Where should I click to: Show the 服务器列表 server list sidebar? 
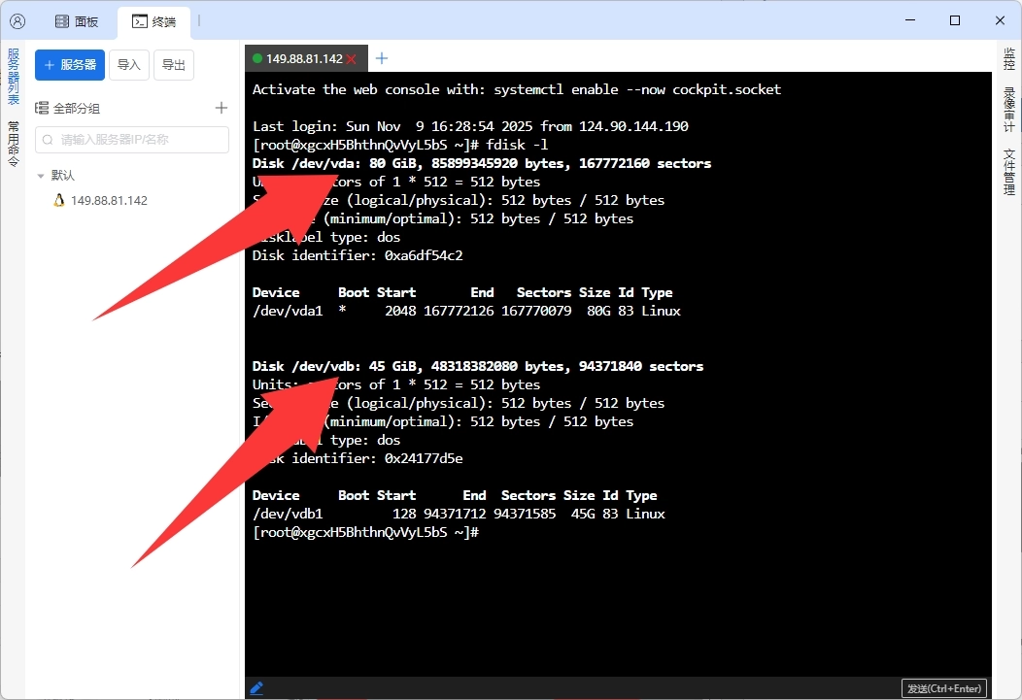13,77
